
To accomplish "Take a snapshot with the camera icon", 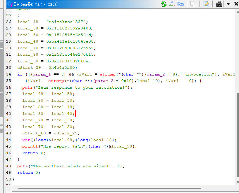I will point(219,4).
